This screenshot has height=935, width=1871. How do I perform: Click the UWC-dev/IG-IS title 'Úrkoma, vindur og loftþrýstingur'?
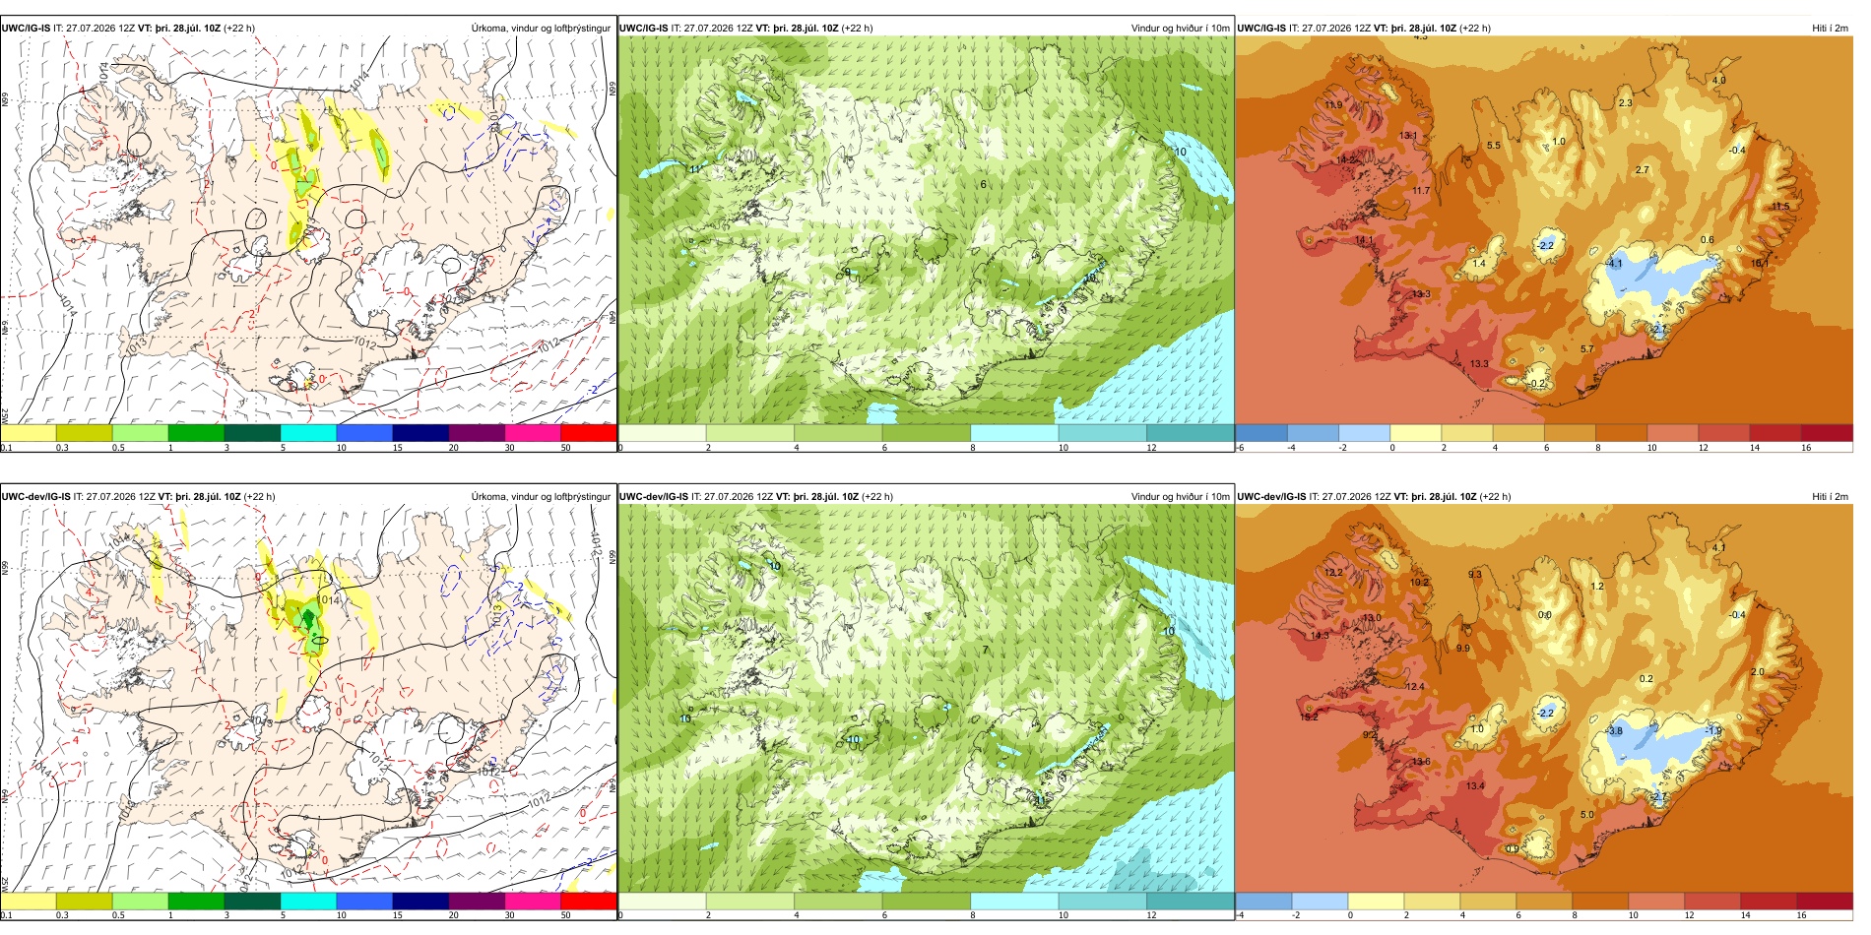pyautogui.click(x=542, y=497)
